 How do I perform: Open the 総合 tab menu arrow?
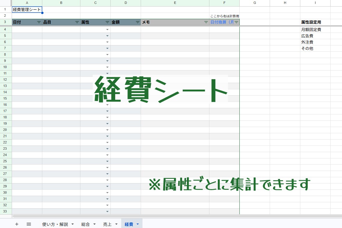coord(94,224)
